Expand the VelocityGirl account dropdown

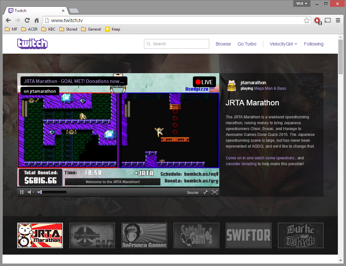pyautogui.click(x=283, y=44)
